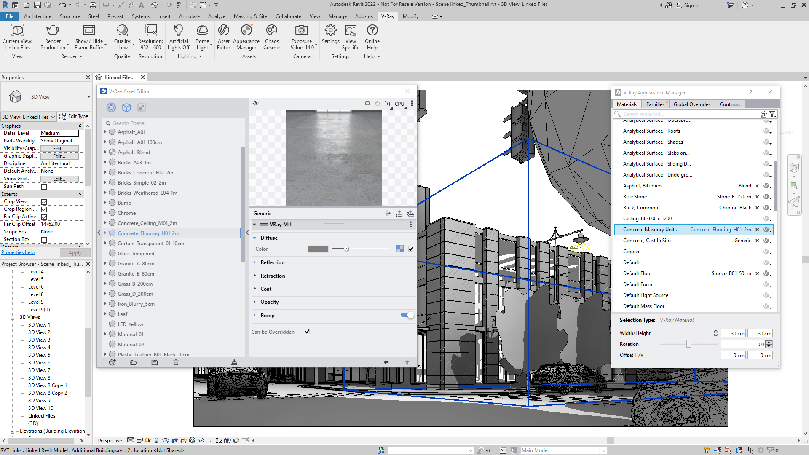Click the Appearance Manager ribbon icon

[246, 31]
